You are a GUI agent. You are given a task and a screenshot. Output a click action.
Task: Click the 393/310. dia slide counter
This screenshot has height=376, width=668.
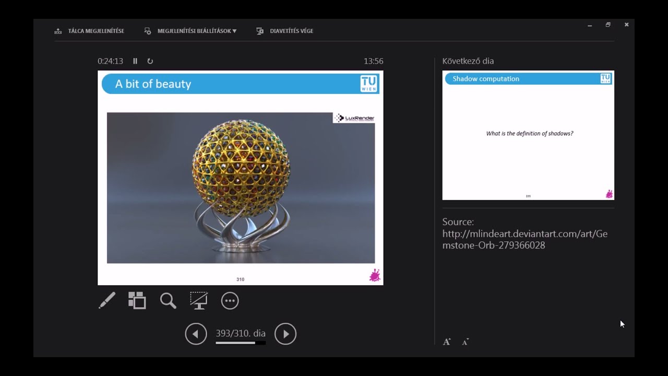pos(240,333)
